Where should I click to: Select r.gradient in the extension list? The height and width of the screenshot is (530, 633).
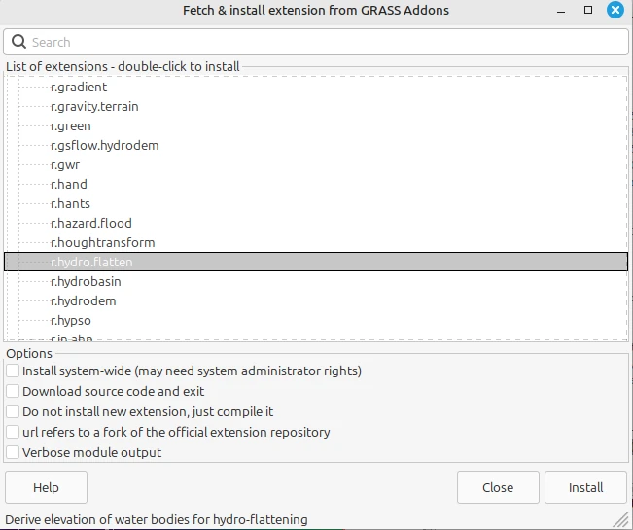tap(79, 88)
